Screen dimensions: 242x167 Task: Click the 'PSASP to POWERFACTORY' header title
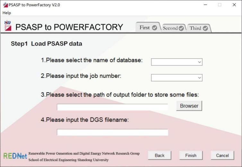click(x=69, y=27)
